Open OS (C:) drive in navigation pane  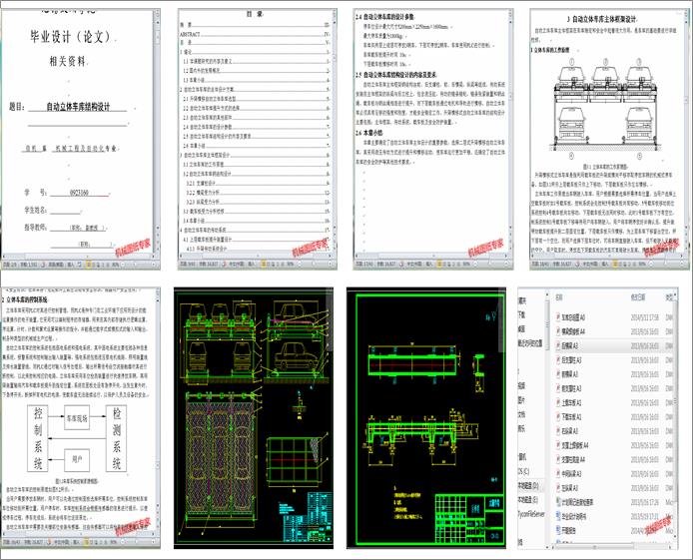[523, 471]
